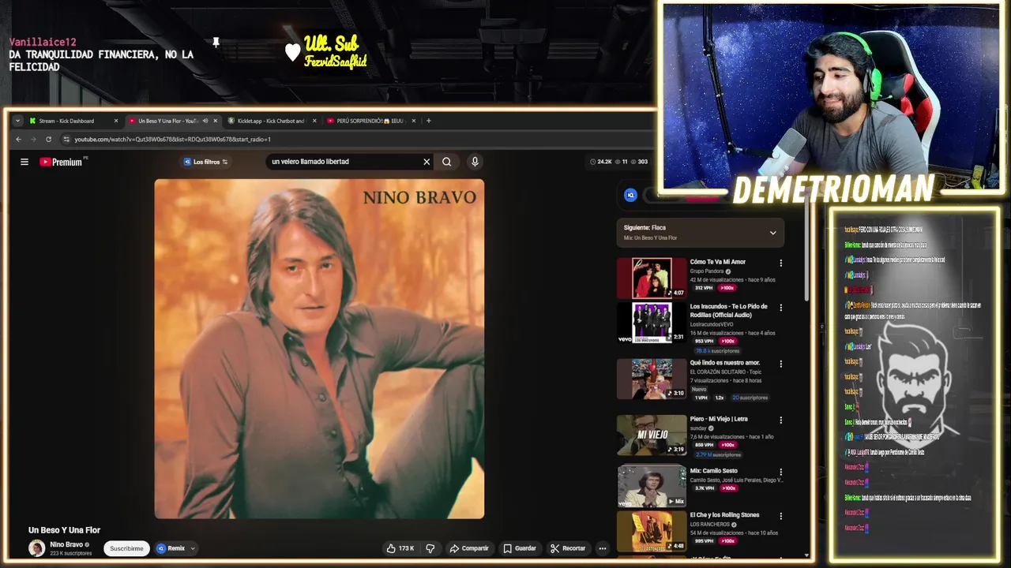1011x568 pixels.
Task: Mute the Un Beso Y Una Flor tab audio
Action: pos(205,121)
